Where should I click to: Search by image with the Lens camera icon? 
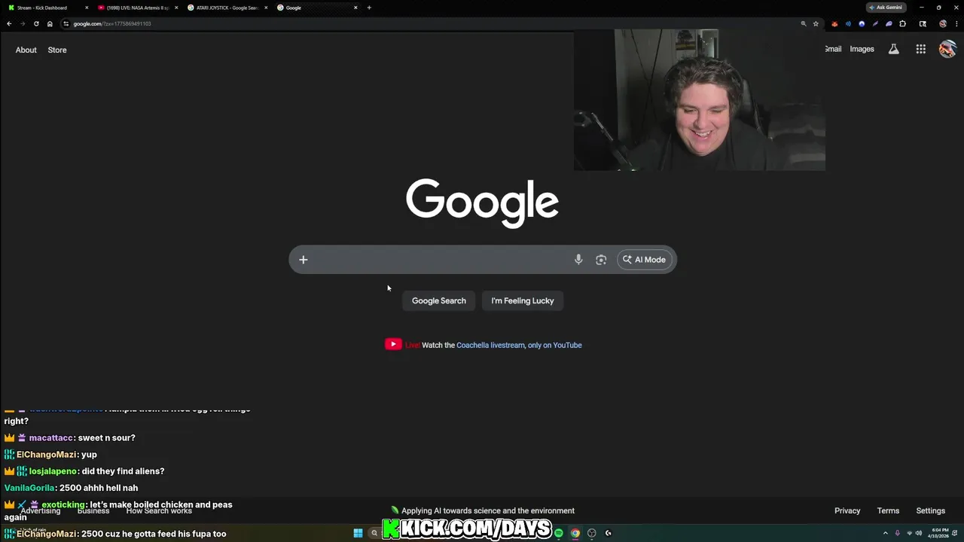coord(601,260)
